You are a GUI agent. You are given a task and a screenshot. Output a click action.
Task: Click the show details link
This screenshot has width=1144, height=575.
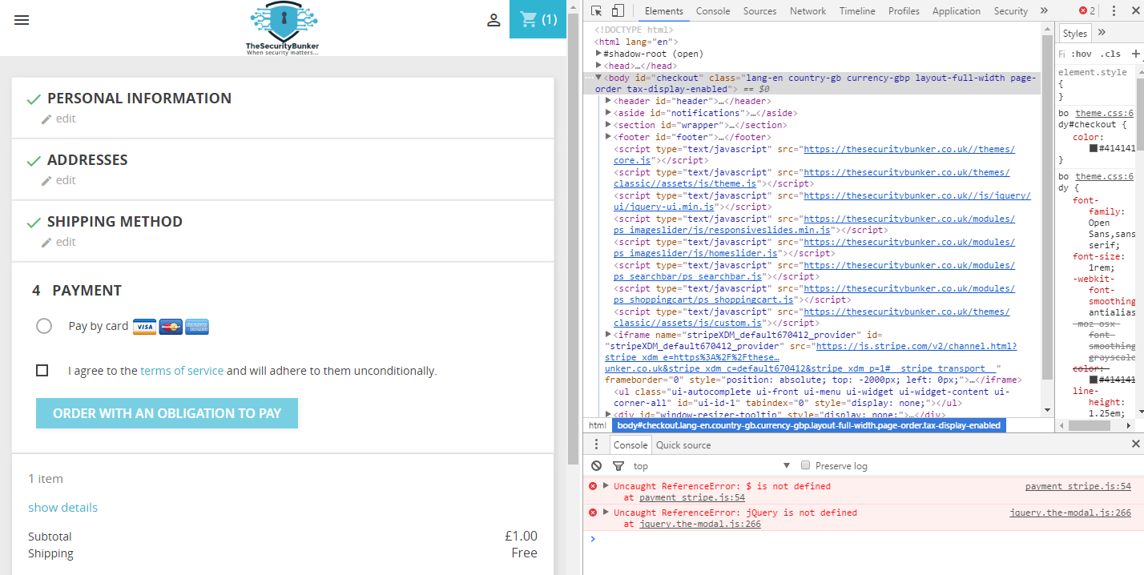click(62, 507)
